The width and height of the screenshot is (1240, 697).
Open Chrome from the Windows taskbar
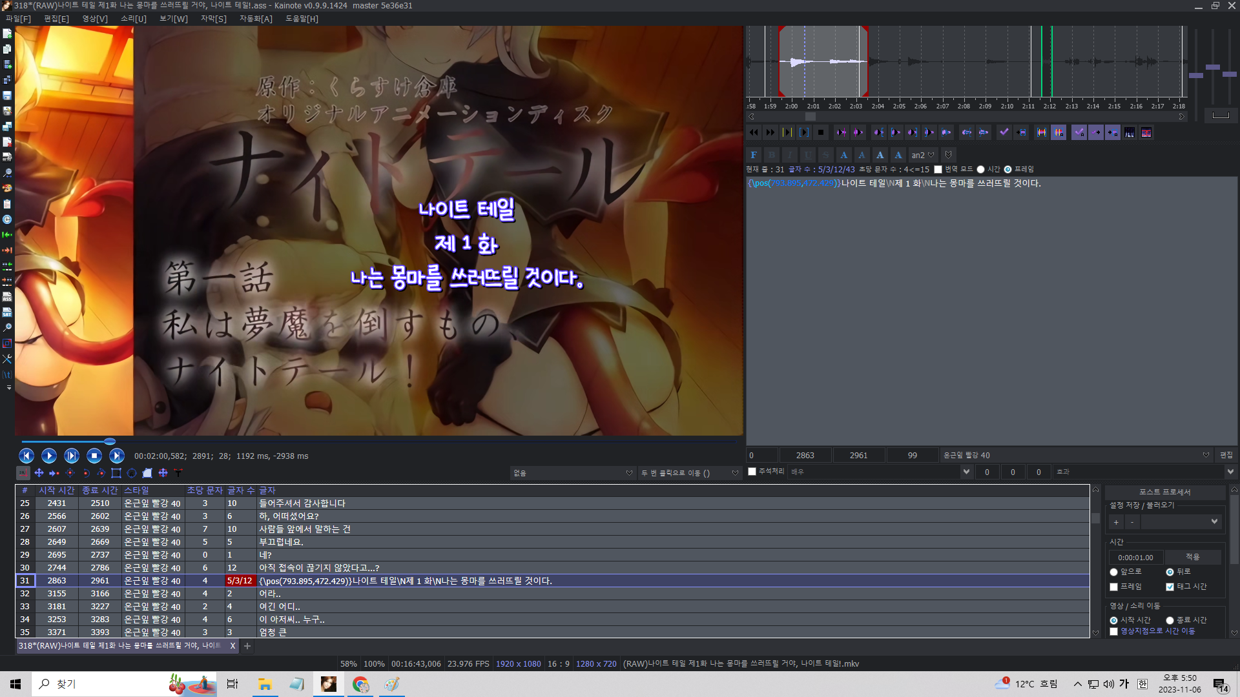(x=360, y=684)
